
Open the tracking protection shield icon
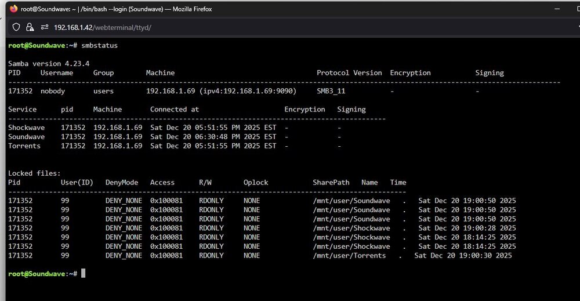(x=16, y=27)
